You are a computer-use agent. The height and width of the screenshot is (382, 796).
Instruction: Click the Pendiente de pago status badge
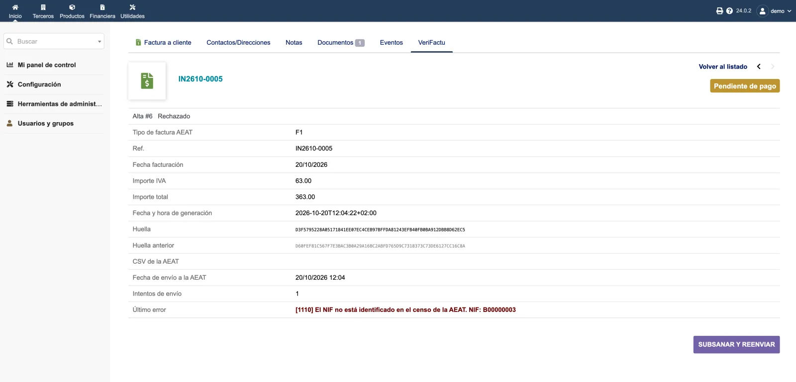pos(745,86)
